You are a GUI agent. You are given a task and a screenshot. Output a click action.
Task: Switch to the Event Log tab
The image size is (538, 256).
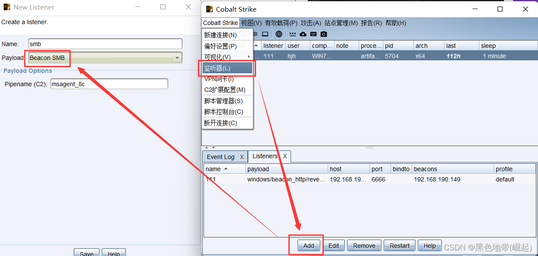[220, 156]
